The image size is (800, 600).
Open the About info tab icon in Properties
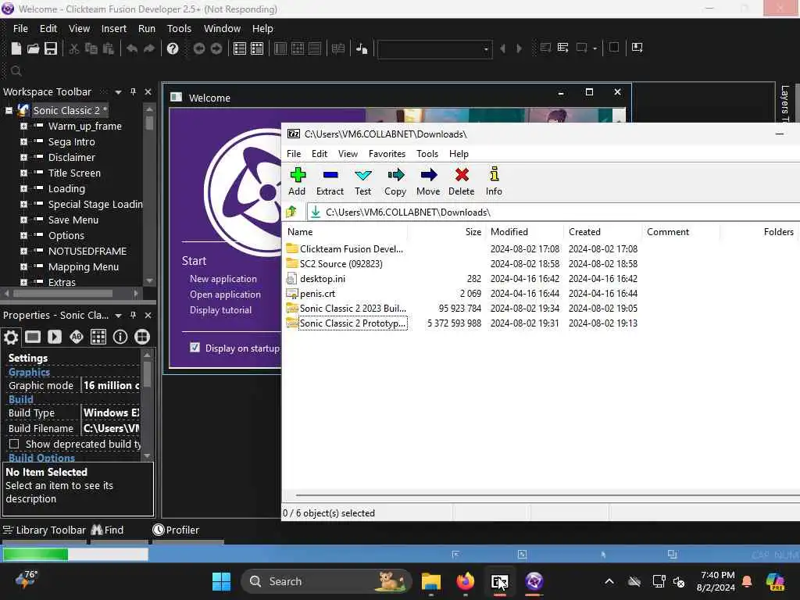(x=120, y=337)
